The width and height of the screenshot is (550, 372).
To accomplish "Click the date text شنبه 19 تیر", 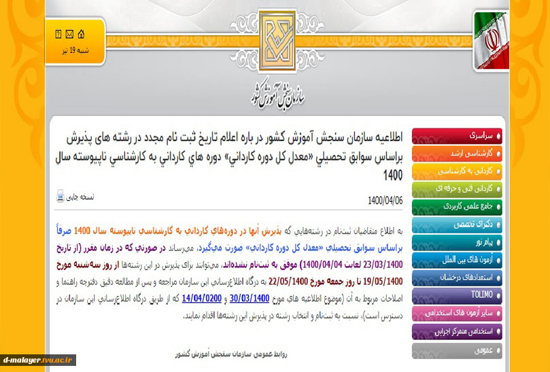I will pyautogui.click(x=75, y=51).
